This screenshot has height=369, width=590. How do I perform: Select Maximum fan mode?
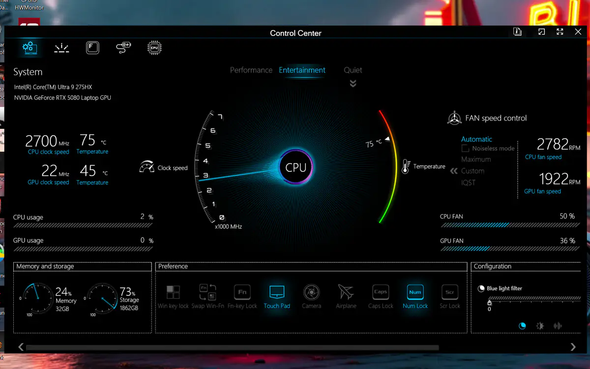click(476, 159)
